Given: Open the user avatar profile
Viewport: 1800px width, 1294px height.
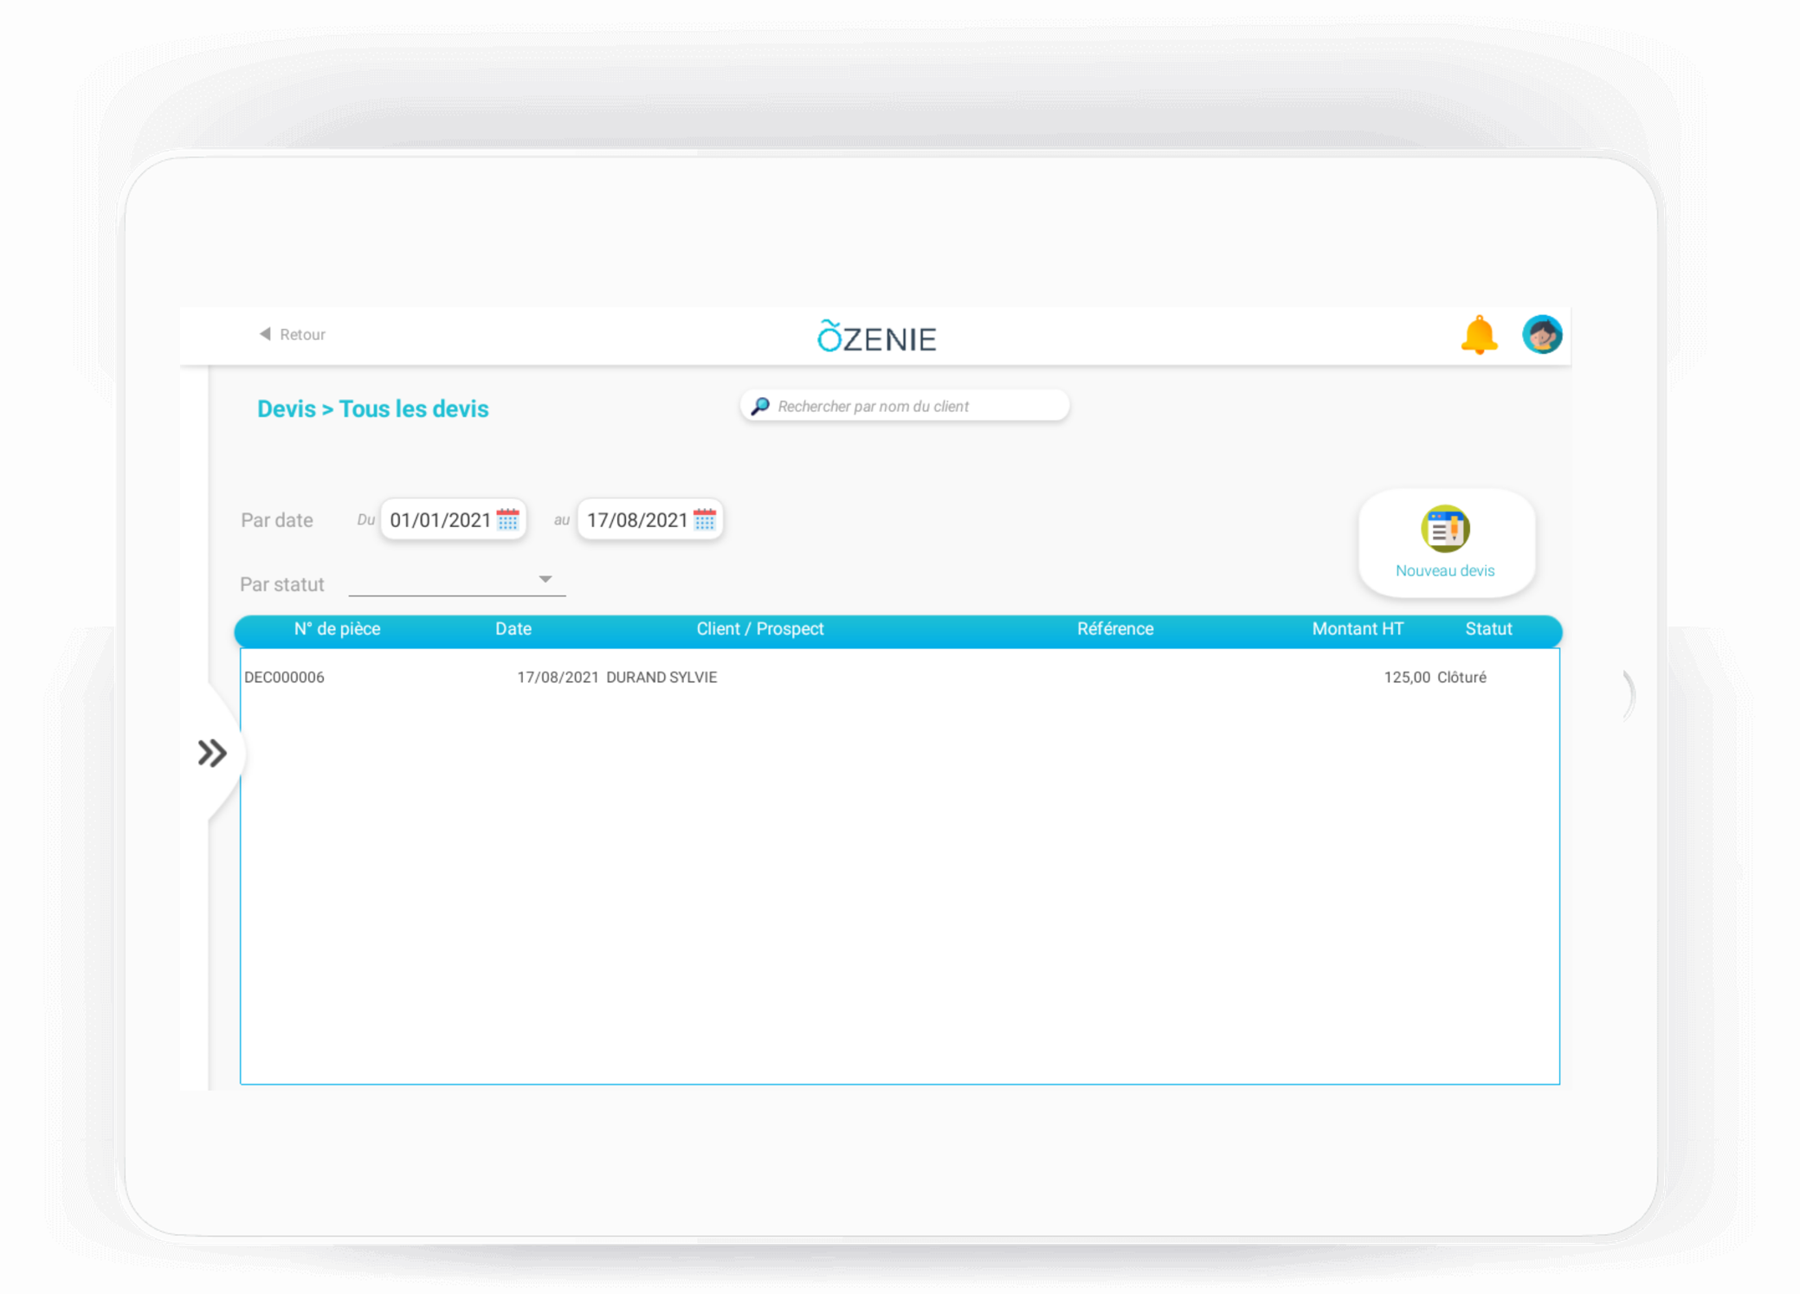Looking at the screenshot, I should point(1542,334).
